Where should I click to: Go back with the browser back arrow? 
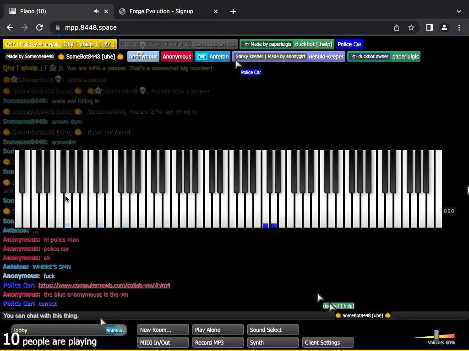pyautogui.click(x=10, y=27)
